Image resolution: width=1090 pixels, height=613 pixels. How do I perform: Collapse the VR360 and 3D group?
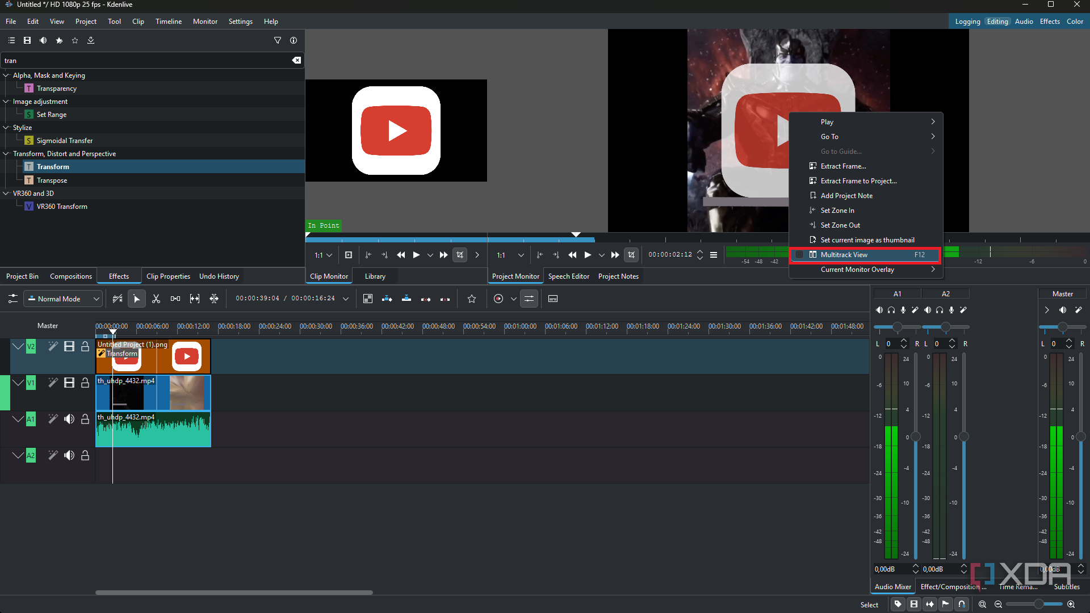point(6,193)
